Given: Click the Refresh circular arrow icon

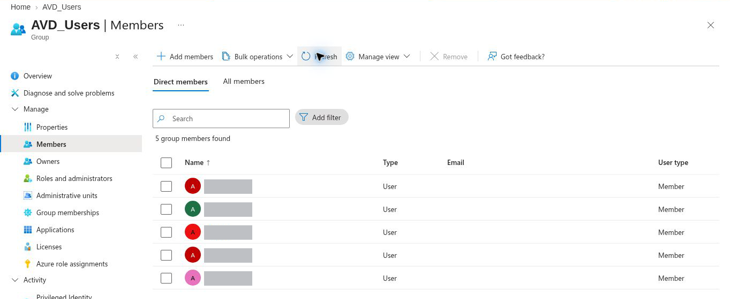Looking at the screenshot, I should click(306, 56).
